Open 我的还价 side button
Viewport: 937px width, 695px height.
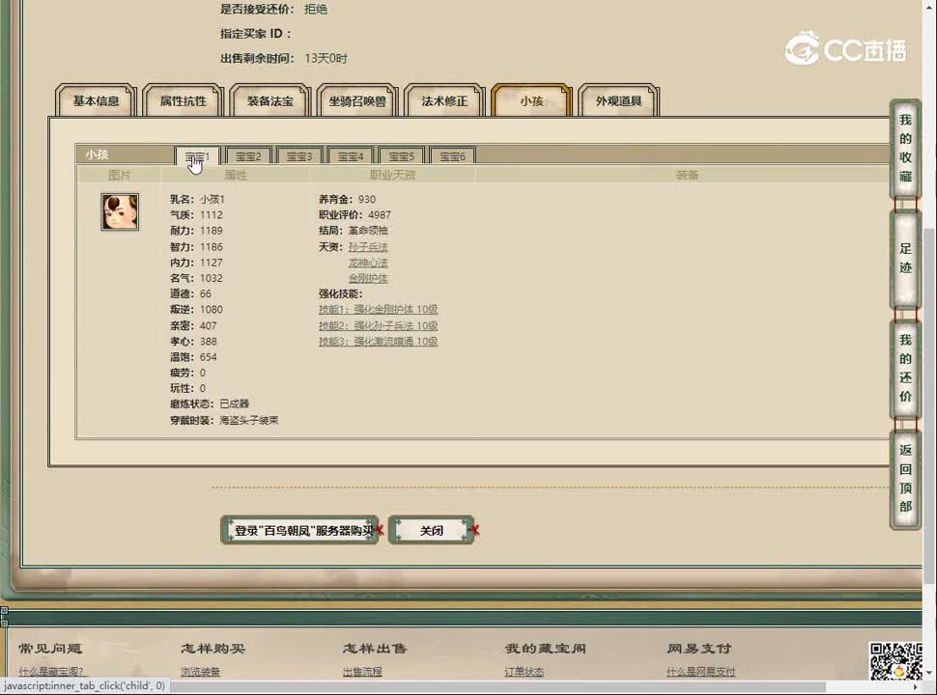905,368
